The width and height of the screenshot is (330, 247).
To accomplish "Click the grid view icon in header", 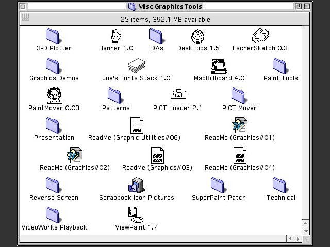I will tap(25, 17).
